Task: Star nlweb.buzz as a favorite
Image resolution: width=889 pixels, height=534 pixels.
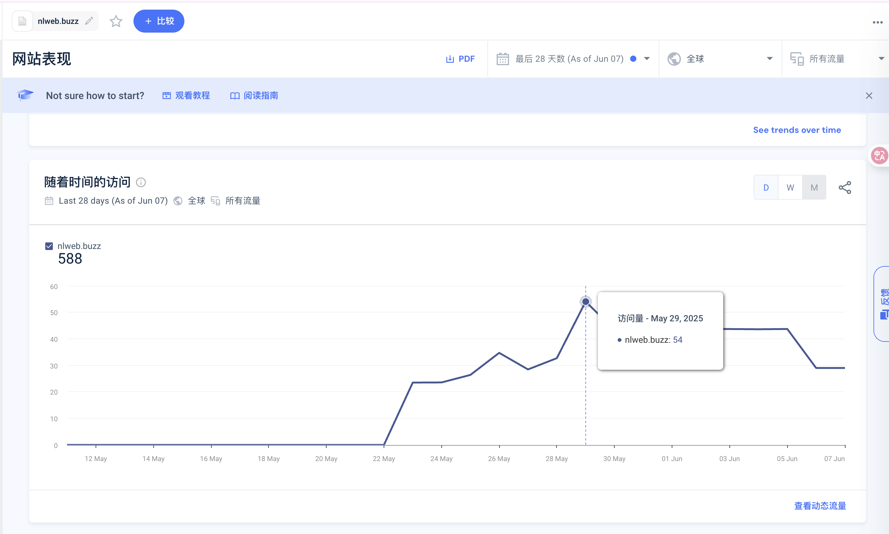Action: (116, 21)
